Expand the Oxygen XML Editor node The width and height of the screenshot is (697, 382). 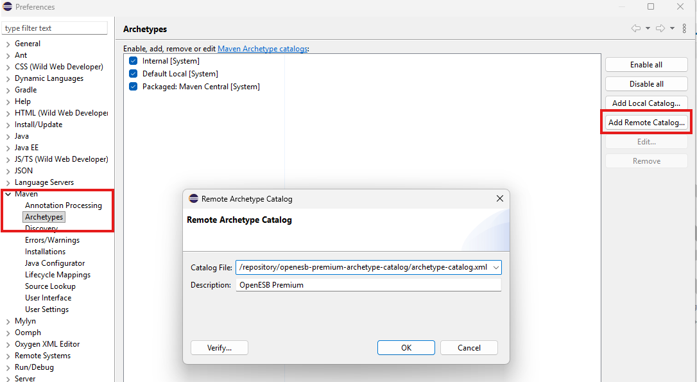(x=8, y=345)
